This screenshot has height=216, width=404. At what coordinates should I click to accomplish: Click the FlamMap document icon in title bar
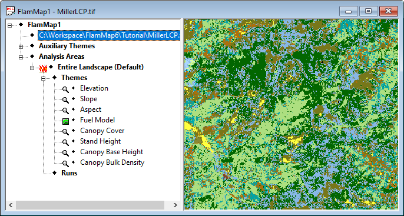point(11,11)
